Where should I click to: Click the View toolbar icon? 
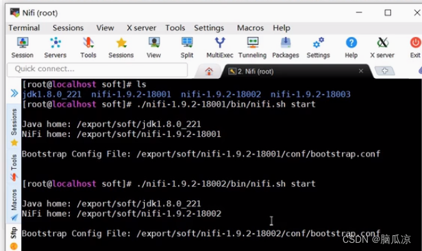coord(154,48)
